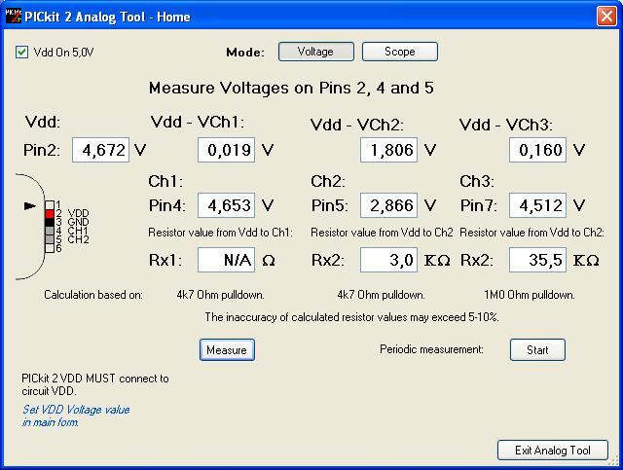
Task: Click the gray CH2 pin 5 indicator
Action: pyautogui.click(x=50, y=239)
